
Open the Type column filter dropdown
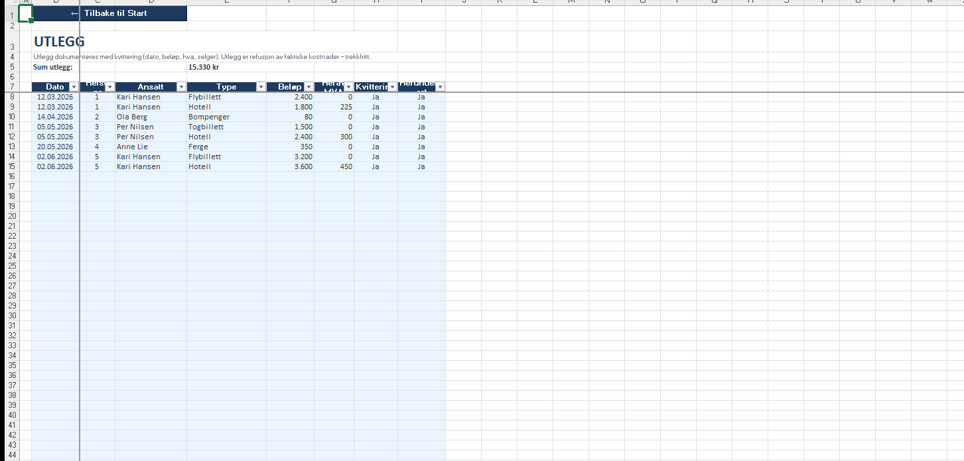click(x=261, y=87)
